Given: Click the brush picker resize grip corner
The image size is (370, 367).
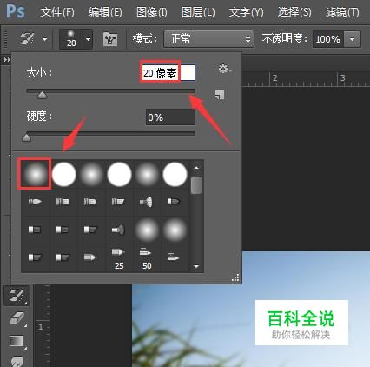Looking at the screenshot, I should (x=235, y=277).
